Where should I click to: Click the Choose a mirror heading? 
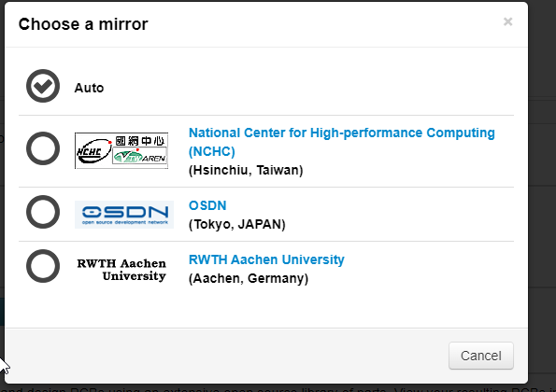tap(83, 24)
